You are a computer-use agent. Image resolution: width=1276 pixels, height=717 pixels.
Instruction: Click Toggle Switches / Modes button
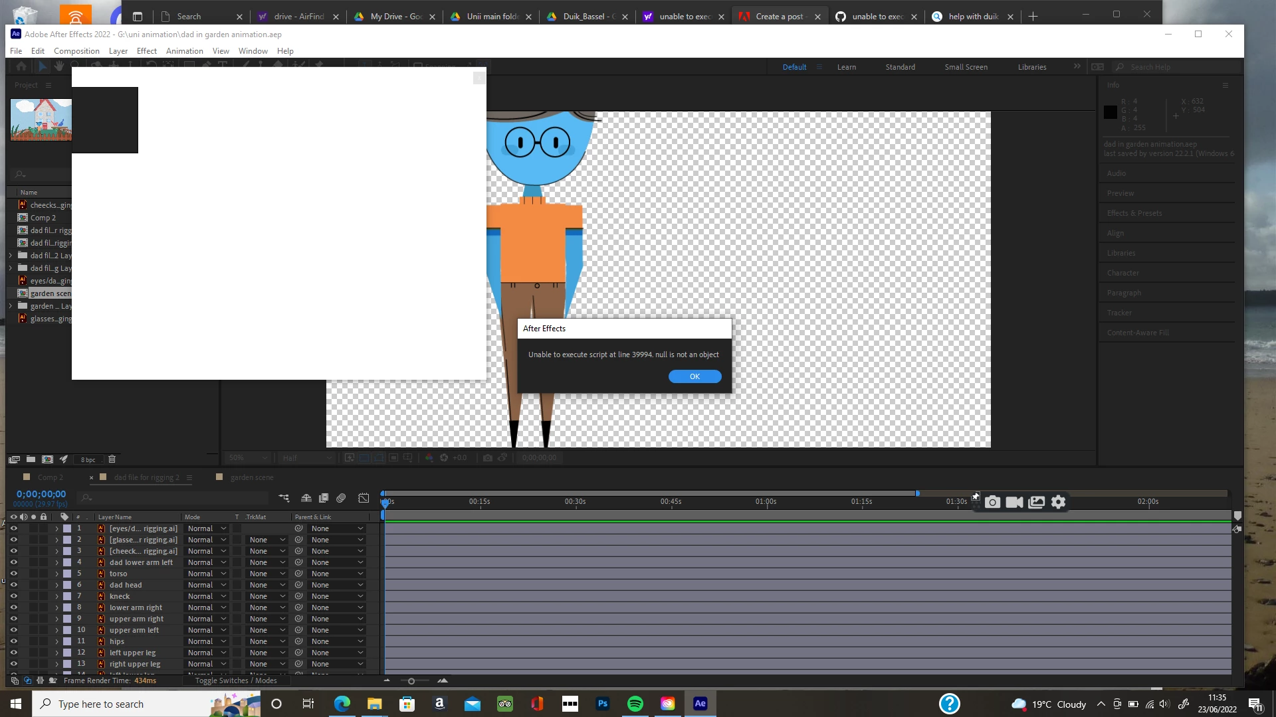(x=236, y=680)
